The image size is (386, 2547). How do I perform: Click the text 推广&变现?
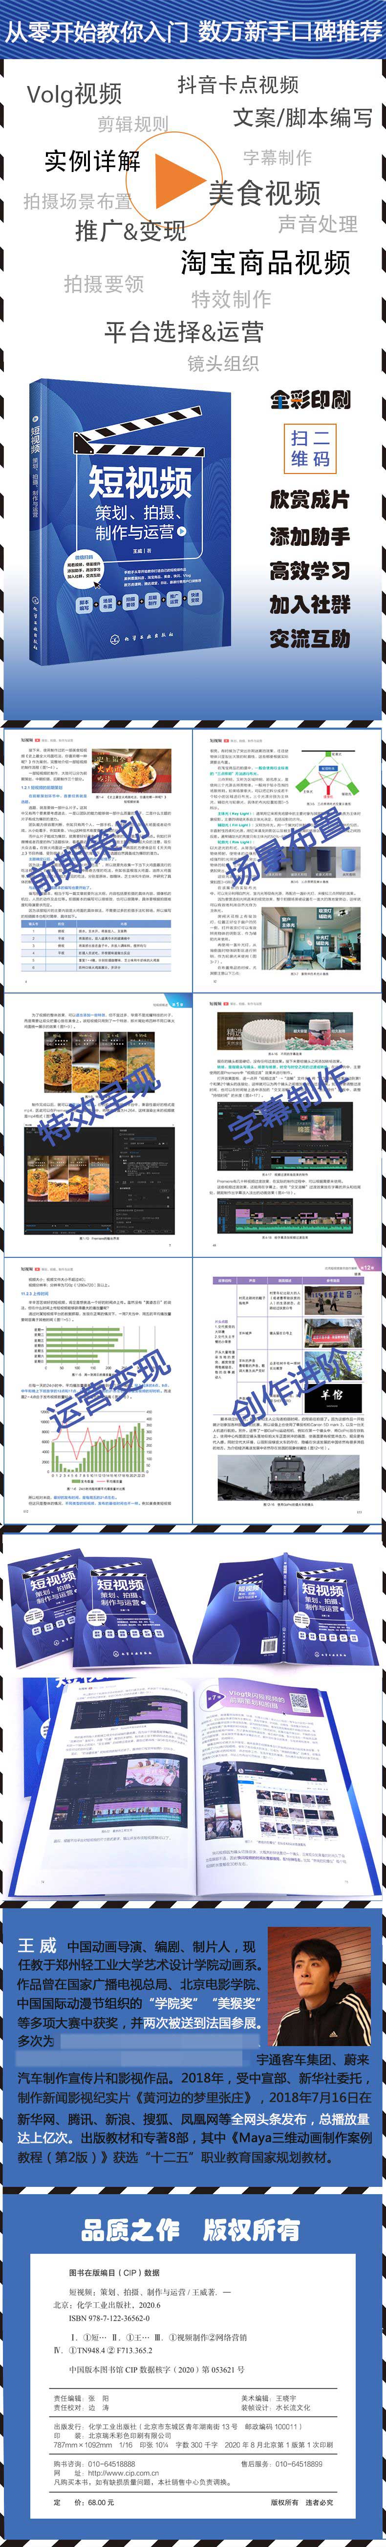(x=130, y=230)
